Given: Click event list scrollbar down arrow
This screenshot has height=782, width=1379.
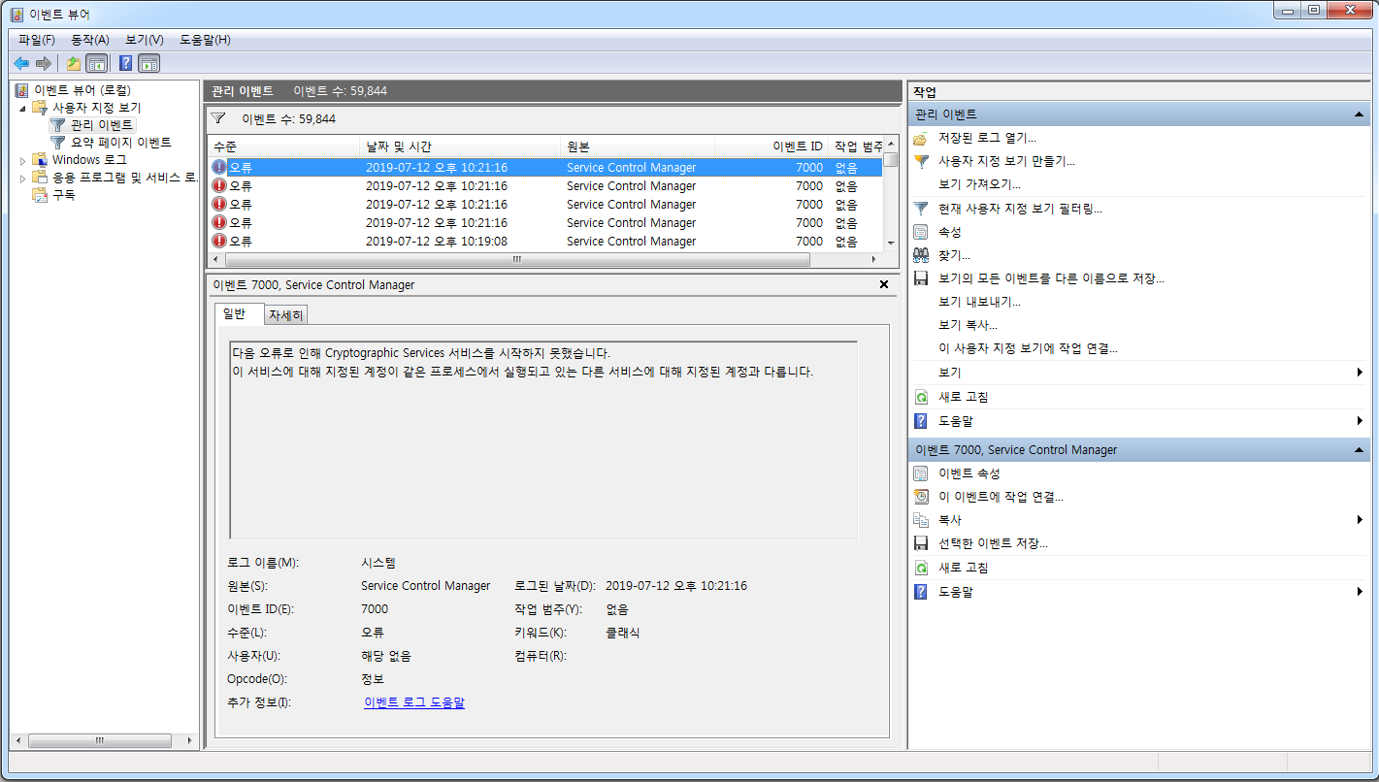Looking at the screenshot, I should pyautogui.click(x=891, y=243).
